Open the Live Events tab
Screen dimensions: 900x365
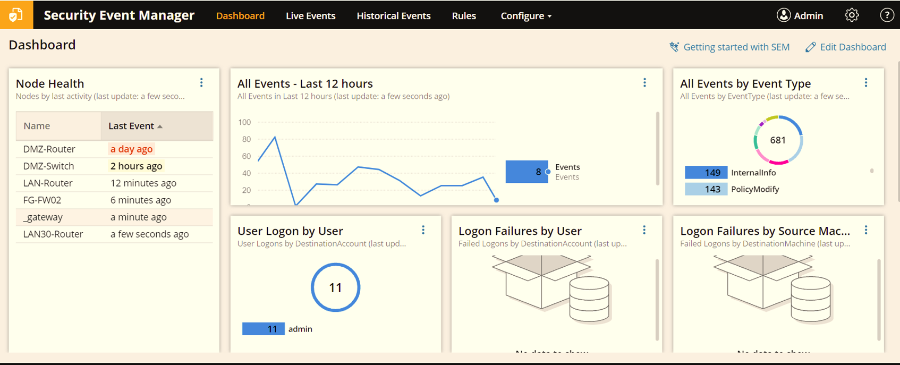pyautogui.click(x=311, y=16)
